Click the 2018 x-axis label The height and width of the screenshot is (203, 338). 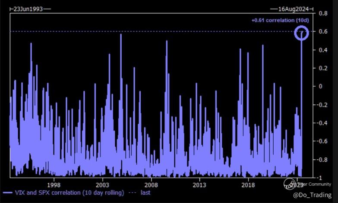(248, 185)
